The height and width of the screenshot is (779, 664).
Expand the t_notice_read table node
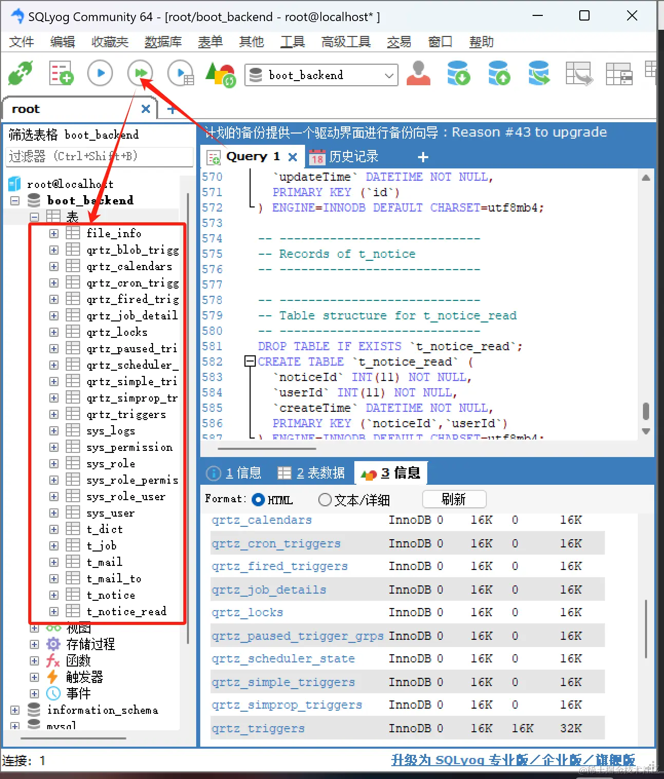point(54,611)
